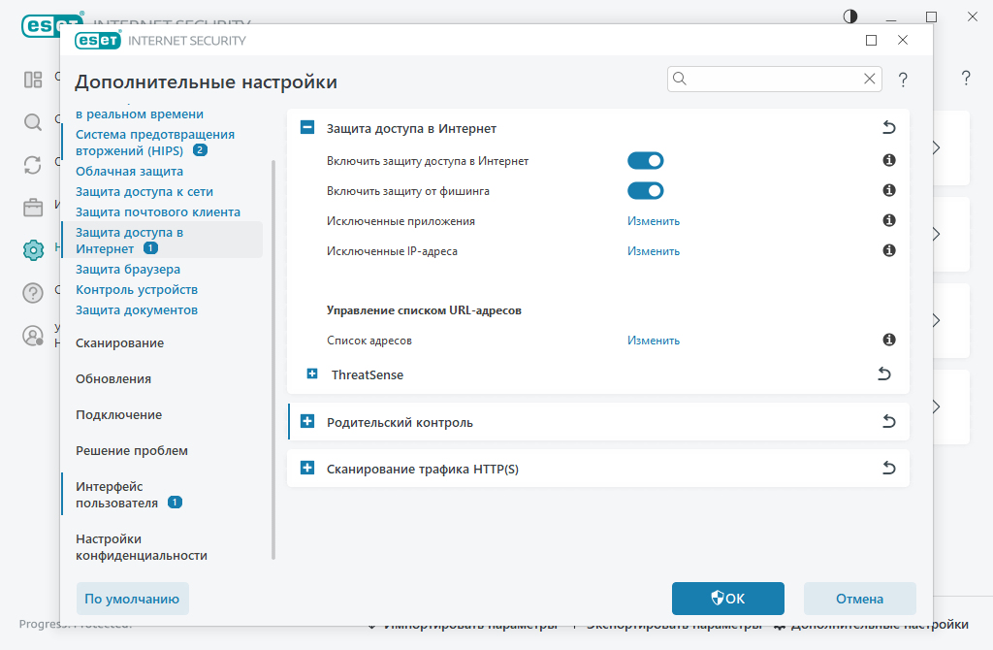Maximize the advanced settings dialog
The height and width of the screenshot is (650, 993).
pos(872,40)
